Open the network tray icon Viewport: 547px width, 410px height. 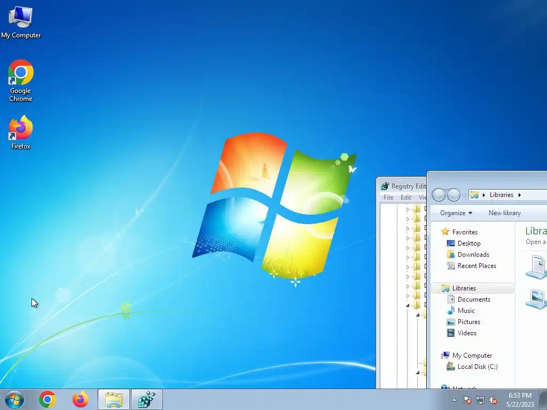click(480, 400)
